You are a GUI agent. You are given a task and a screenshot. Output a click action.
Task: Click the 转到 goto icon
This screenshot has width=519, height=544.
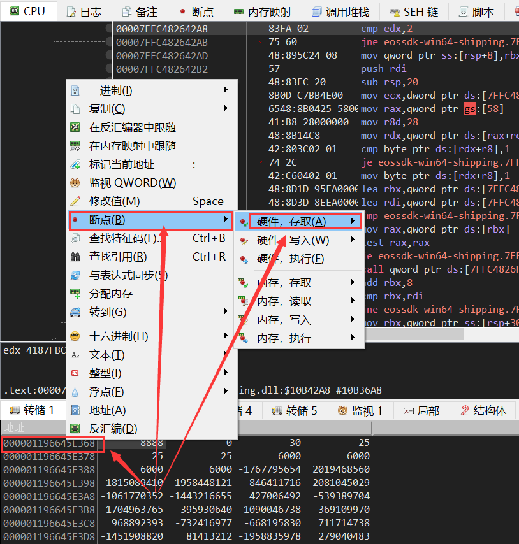coord(75,312)
